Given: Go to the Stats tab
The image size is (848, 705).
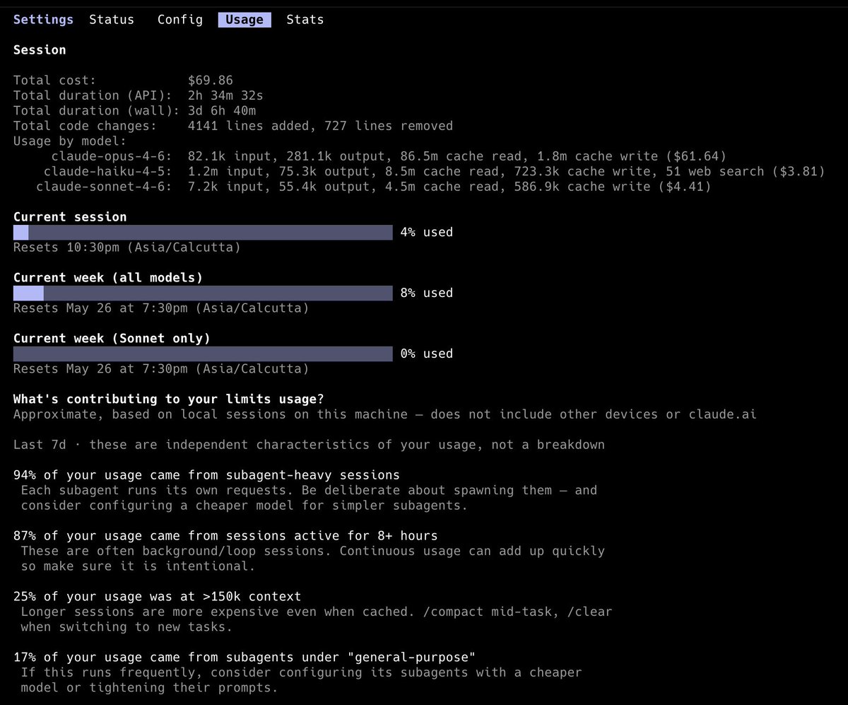Looking at the screenshot, I should pos(305,20).
